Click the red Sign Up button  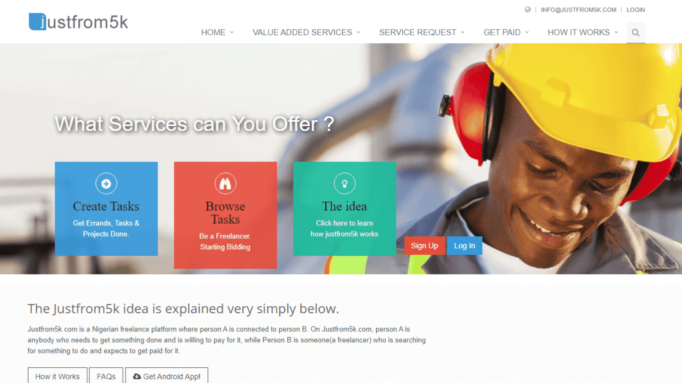424,246
